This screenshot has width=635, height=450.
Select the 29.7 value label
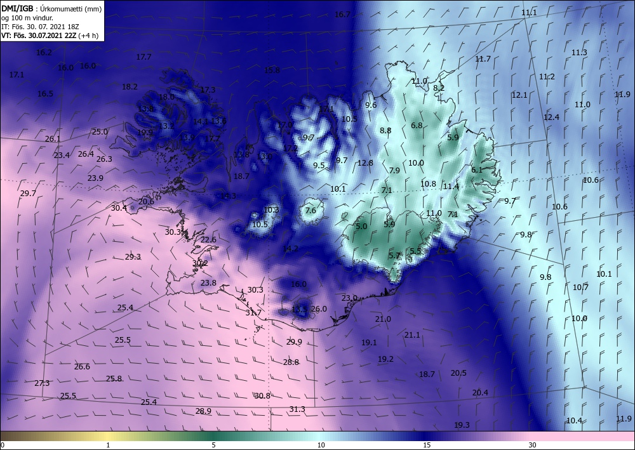(x=28, y=194)
